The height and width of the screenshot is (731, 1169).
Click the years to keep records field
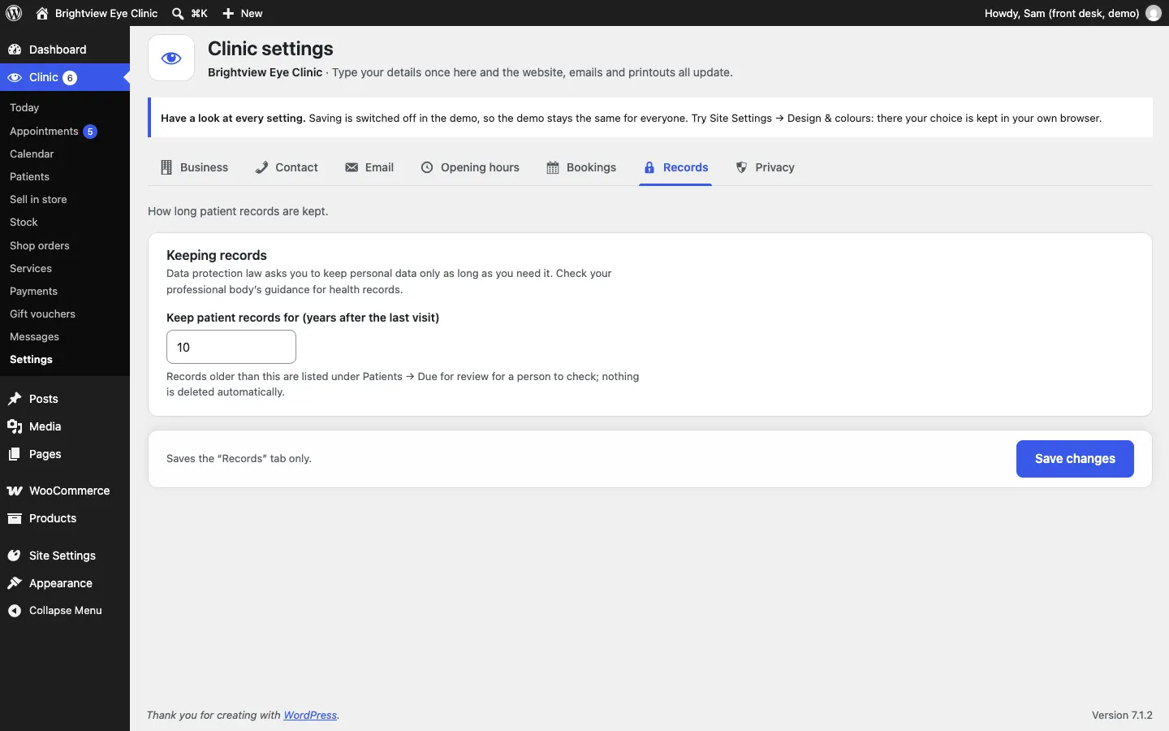coord(231,347)
